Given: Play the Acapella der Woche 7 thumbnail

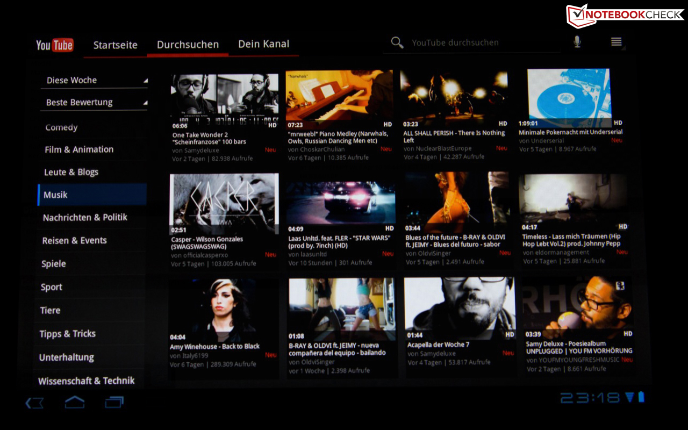Looking at the screenshot, I should click(x=460, y=309).
